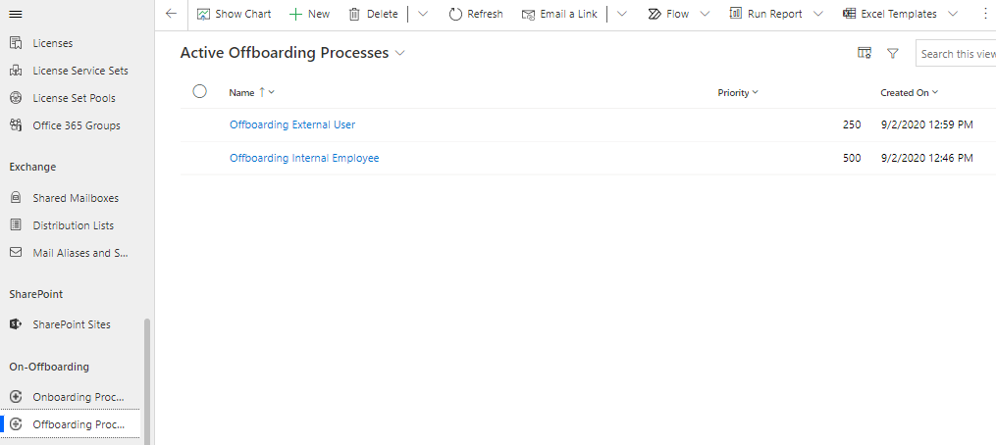The width and height of the screenshot is (996, 445).
Task: Expand the Flow dropdown menu
Action: click(x=668, y=14)
